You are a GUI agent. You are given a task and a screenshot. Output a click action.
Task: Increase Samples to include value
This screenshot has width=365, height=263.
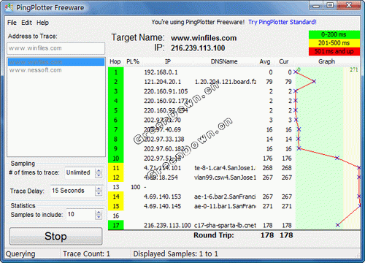pyautogui.click(x=99, y=213)
